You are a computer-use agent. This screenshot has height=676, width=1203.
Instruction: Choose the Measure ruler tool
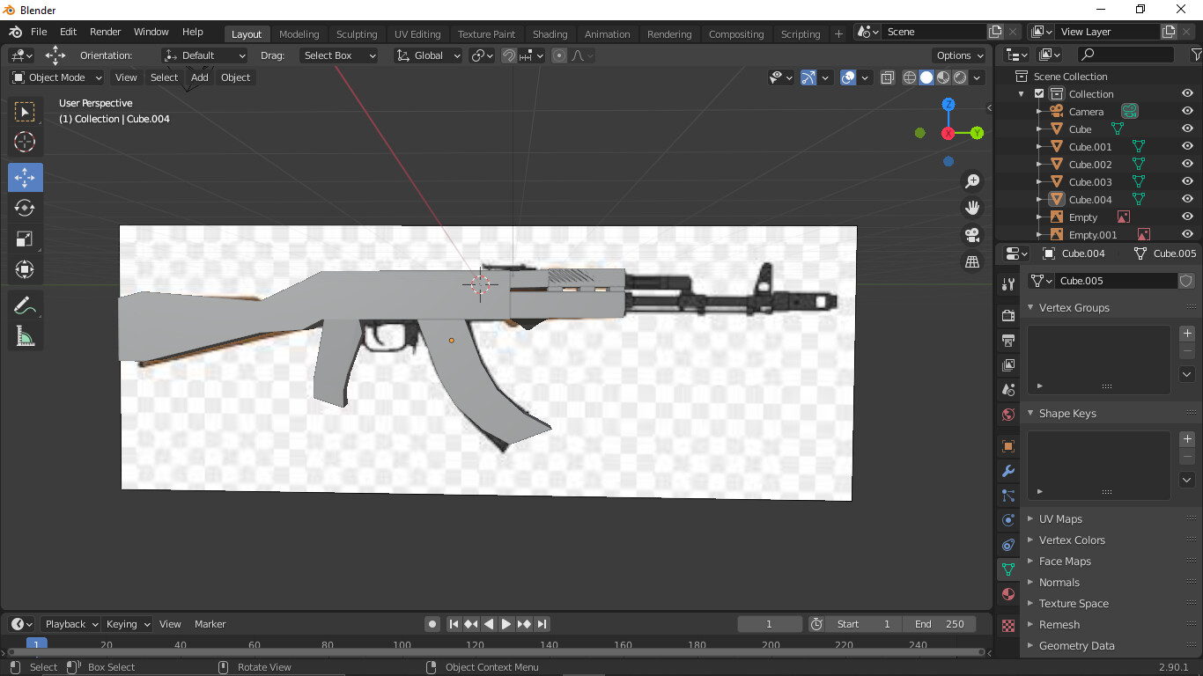pyautogui.click(x=25, y=335)
